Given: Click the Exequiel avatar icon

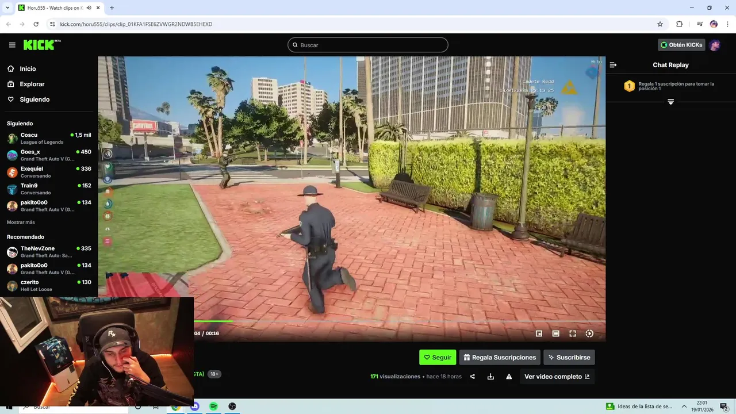Looking at the screenshot, I should pyautogui.click(x=12, y=172).
